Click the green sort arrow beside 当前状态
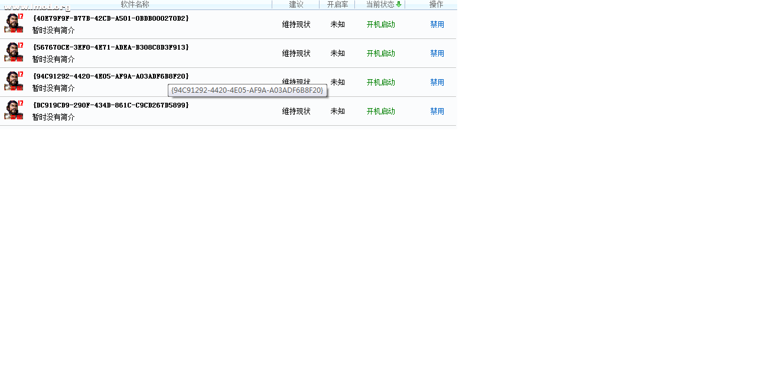This screenshot has height=381, width=775. click(399, 4)
